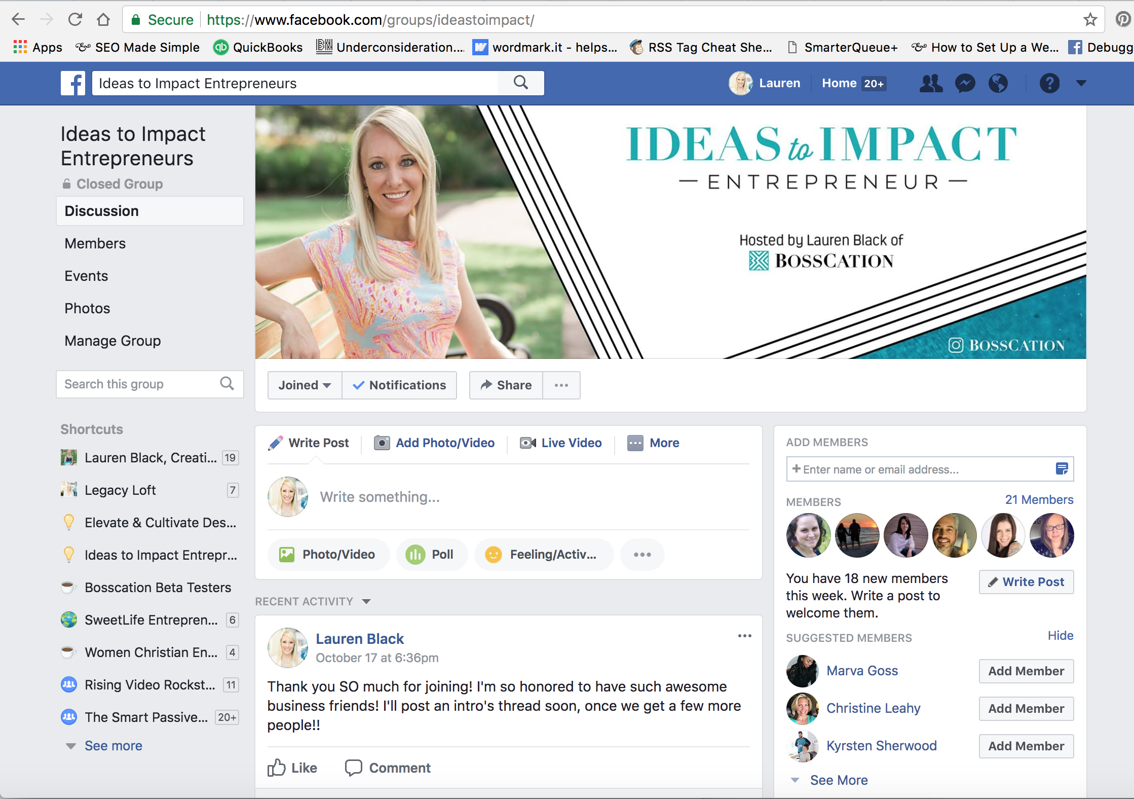Open the group more options ellipsis button

(x=561, y=385)
